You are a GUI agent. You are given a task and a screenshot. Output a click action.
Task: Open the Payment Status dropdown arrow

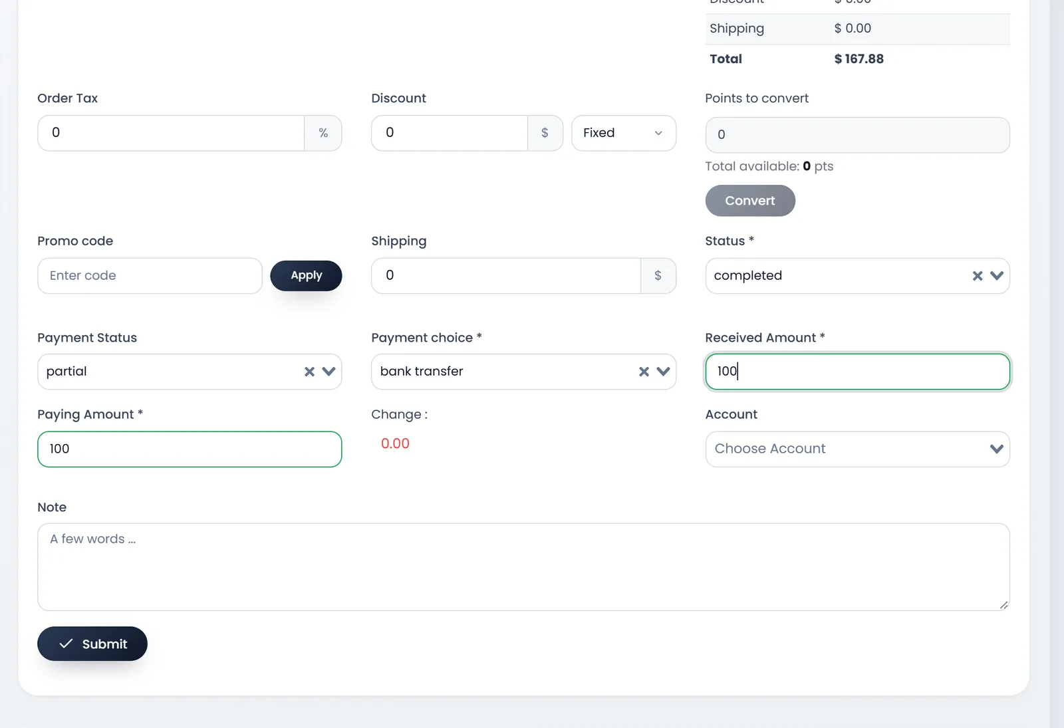(x=329, y=372)
